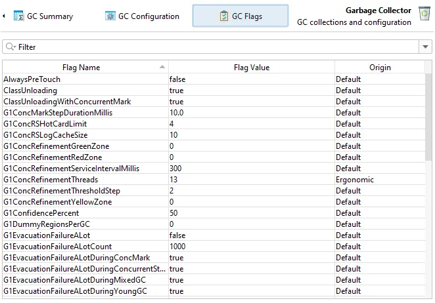Screen dimensions: 435x303
Task: Toggle the Flag Name sort arrow
Action: coord(162,67)
